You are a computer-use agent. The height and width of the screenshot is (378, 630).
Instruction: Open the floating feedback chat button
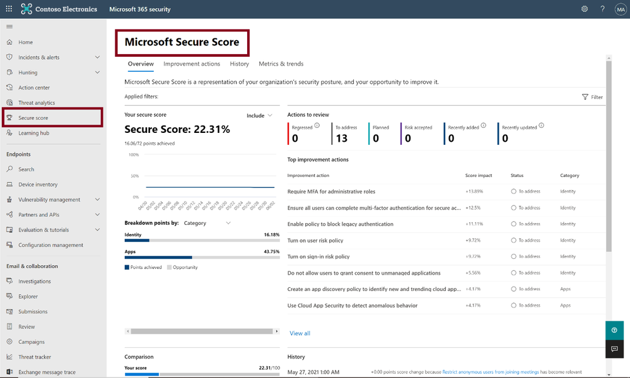pos(614,349)
